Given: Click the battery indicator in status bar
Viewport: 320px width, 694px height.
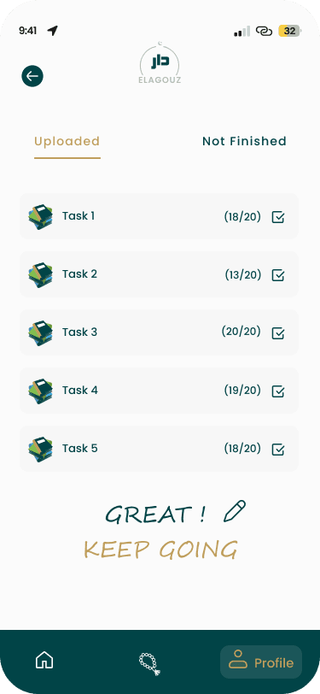Looking at the screenshot, I should (x=290, y=31).
